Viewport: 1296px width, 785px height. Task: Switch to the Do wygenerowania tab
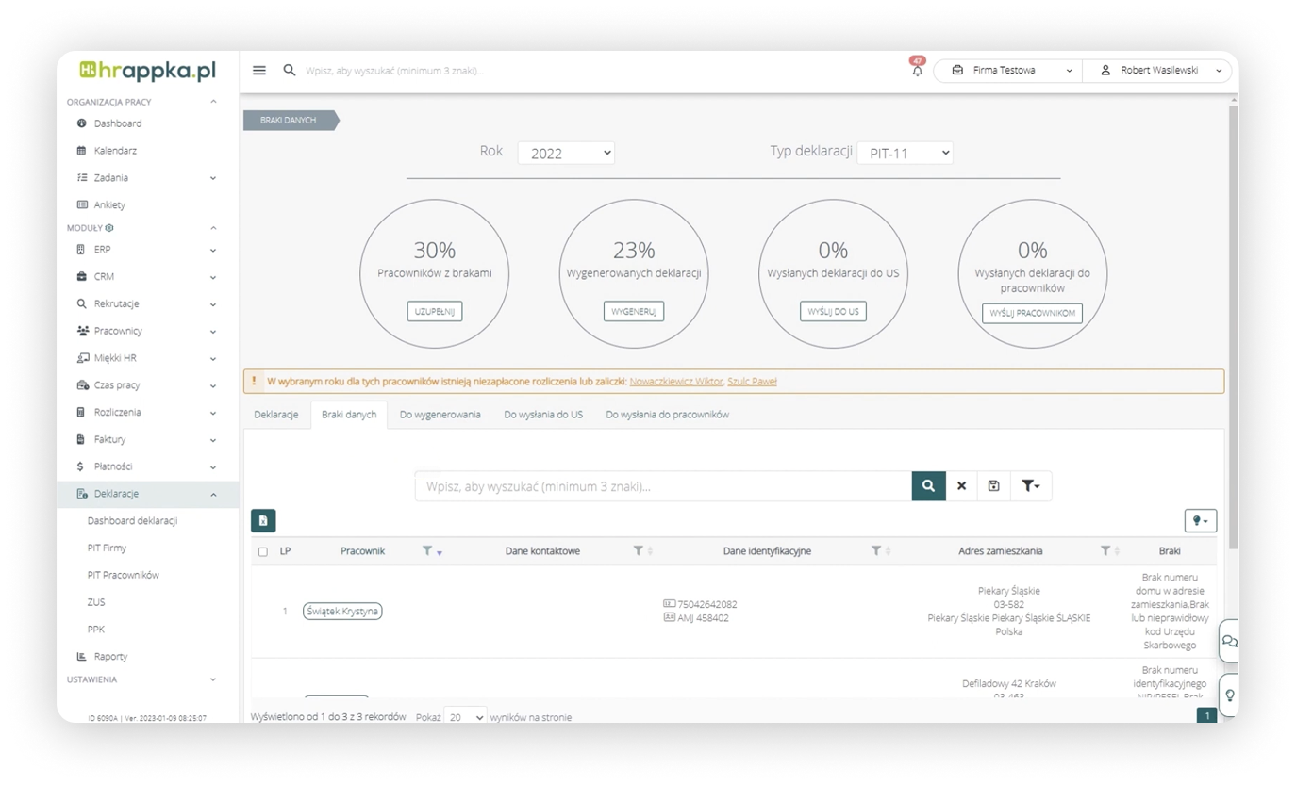(x=440, y=415)
